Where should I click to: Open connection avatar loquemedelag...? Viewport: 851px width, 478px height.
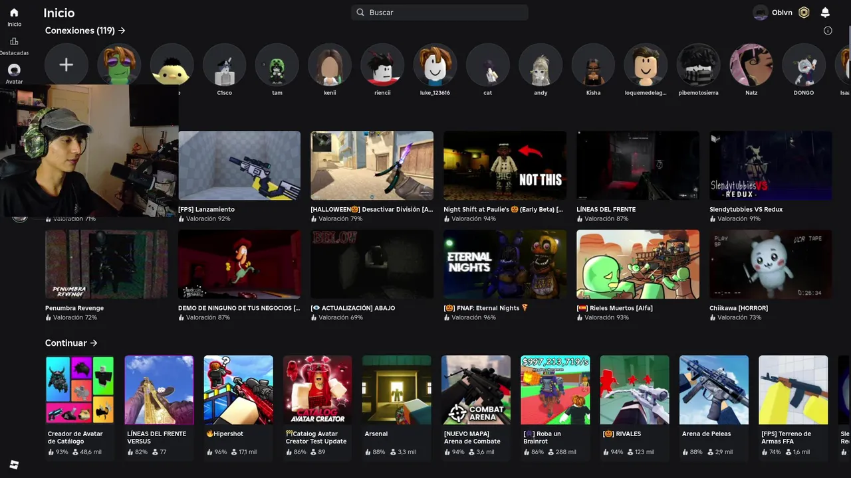tap(646, 64)
